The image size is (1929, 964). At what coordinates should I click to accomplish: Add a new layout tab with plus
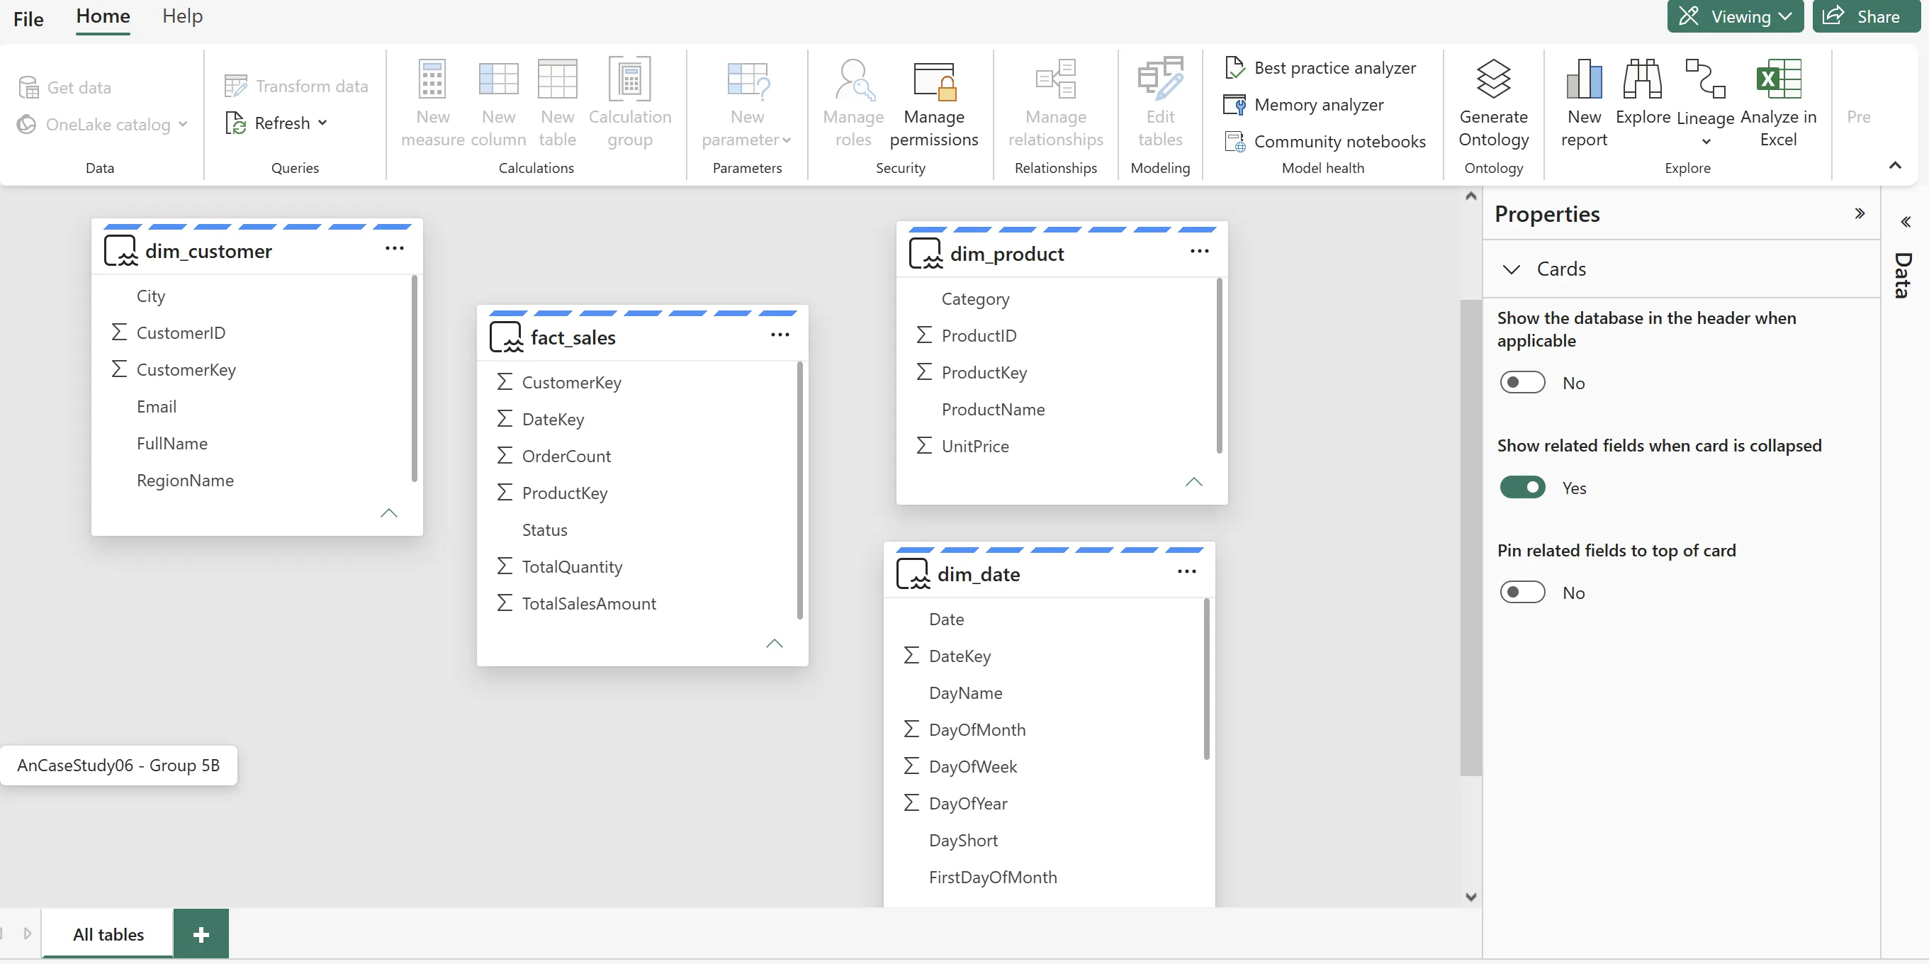click(x=201, y=934)
